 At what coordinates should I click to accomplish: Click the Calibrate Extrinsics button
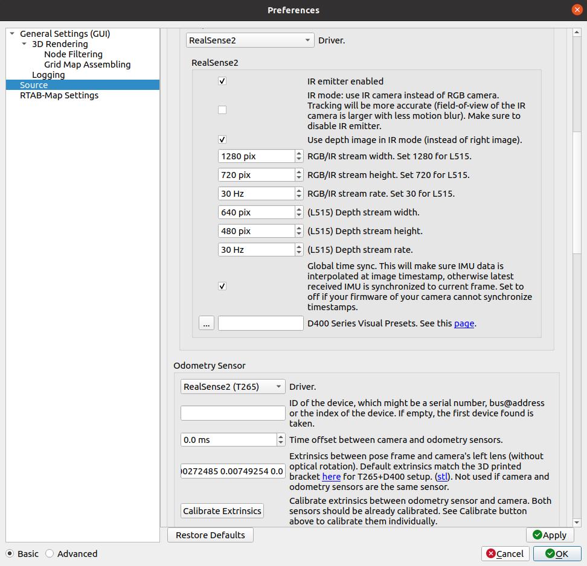point(222,510)
